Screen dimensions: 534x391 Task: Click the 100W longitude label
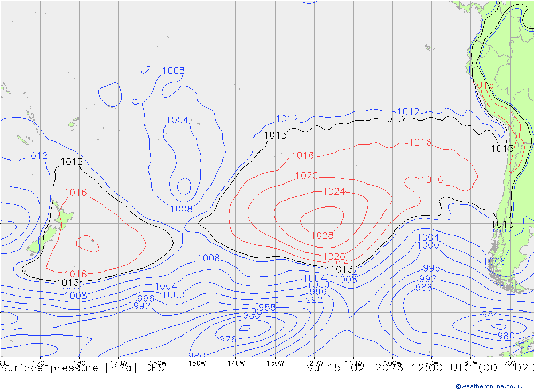point(392,363)
